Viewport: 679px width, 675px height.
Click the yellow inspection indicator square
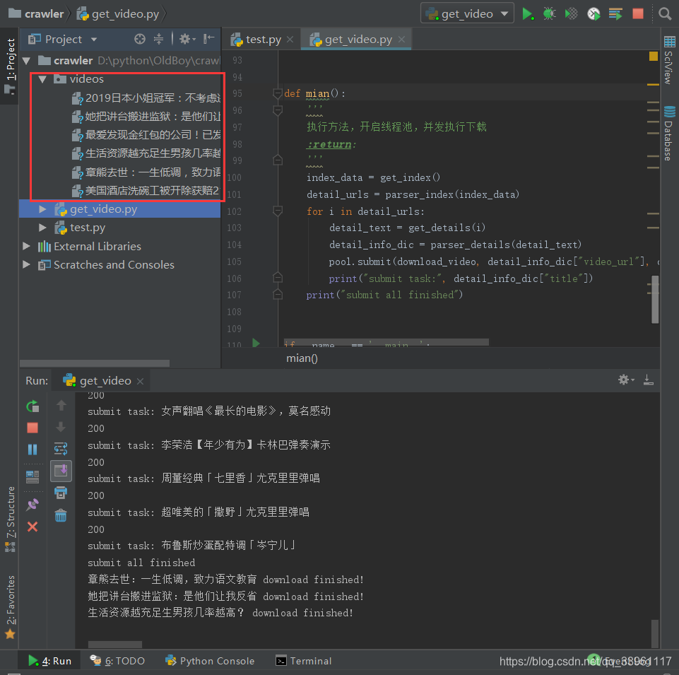[x=654, y=57]
